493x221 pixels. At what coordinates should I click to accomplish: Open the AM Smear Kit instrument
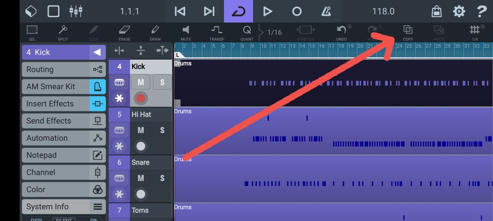tap(63, 87)
